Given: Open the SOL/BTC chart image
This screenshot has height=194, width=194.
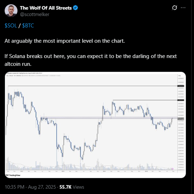Looking at the screenshot, I should (x=95, y=125).
